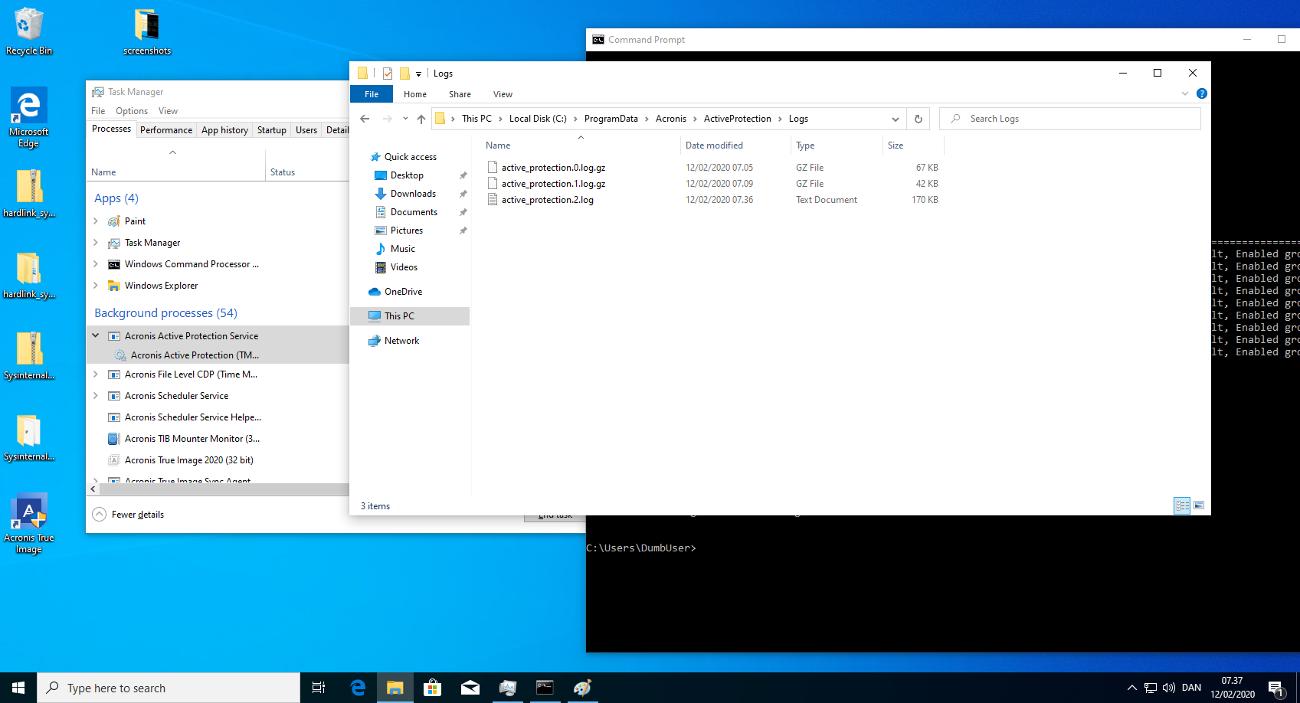
Task: Click the Refresh button in Explorer address bar
Action: (918, 119)
